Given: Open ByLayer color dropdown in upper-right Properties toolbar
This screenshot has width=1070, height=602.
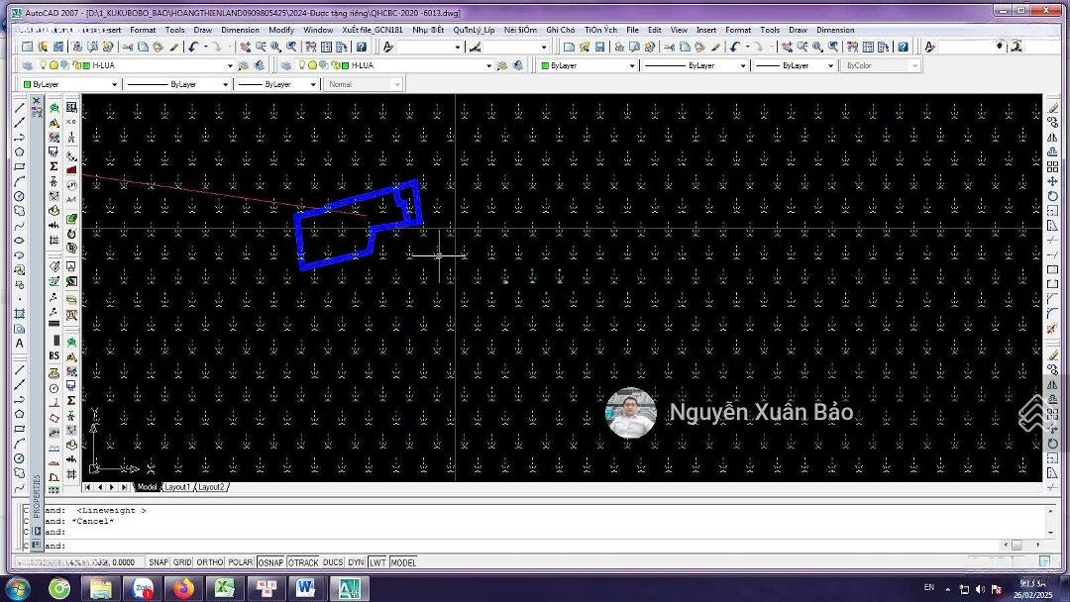Looking at the screenshot, I should click(x=632, y=65).
